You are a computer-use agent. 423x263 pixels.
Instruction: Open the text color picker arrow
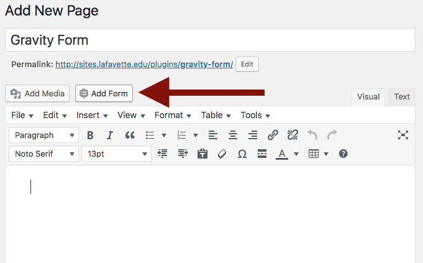click(296, 154)
